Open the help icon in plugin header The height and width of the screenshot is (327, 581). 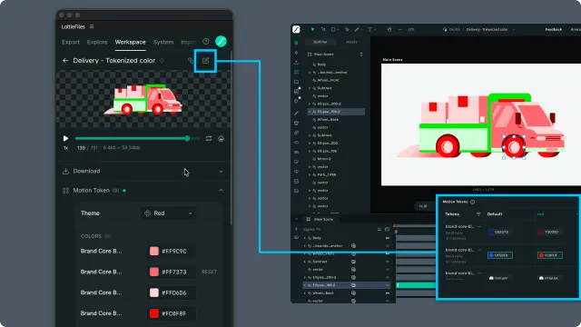click(x=206, y=42)
